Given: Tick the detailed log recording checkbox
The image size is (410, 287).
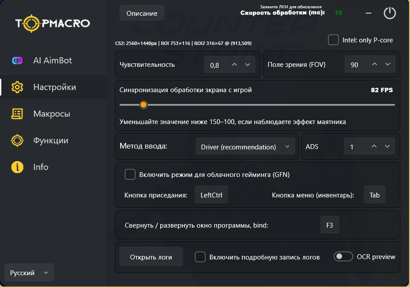Looking at the screenshot, I should [200, 257].
